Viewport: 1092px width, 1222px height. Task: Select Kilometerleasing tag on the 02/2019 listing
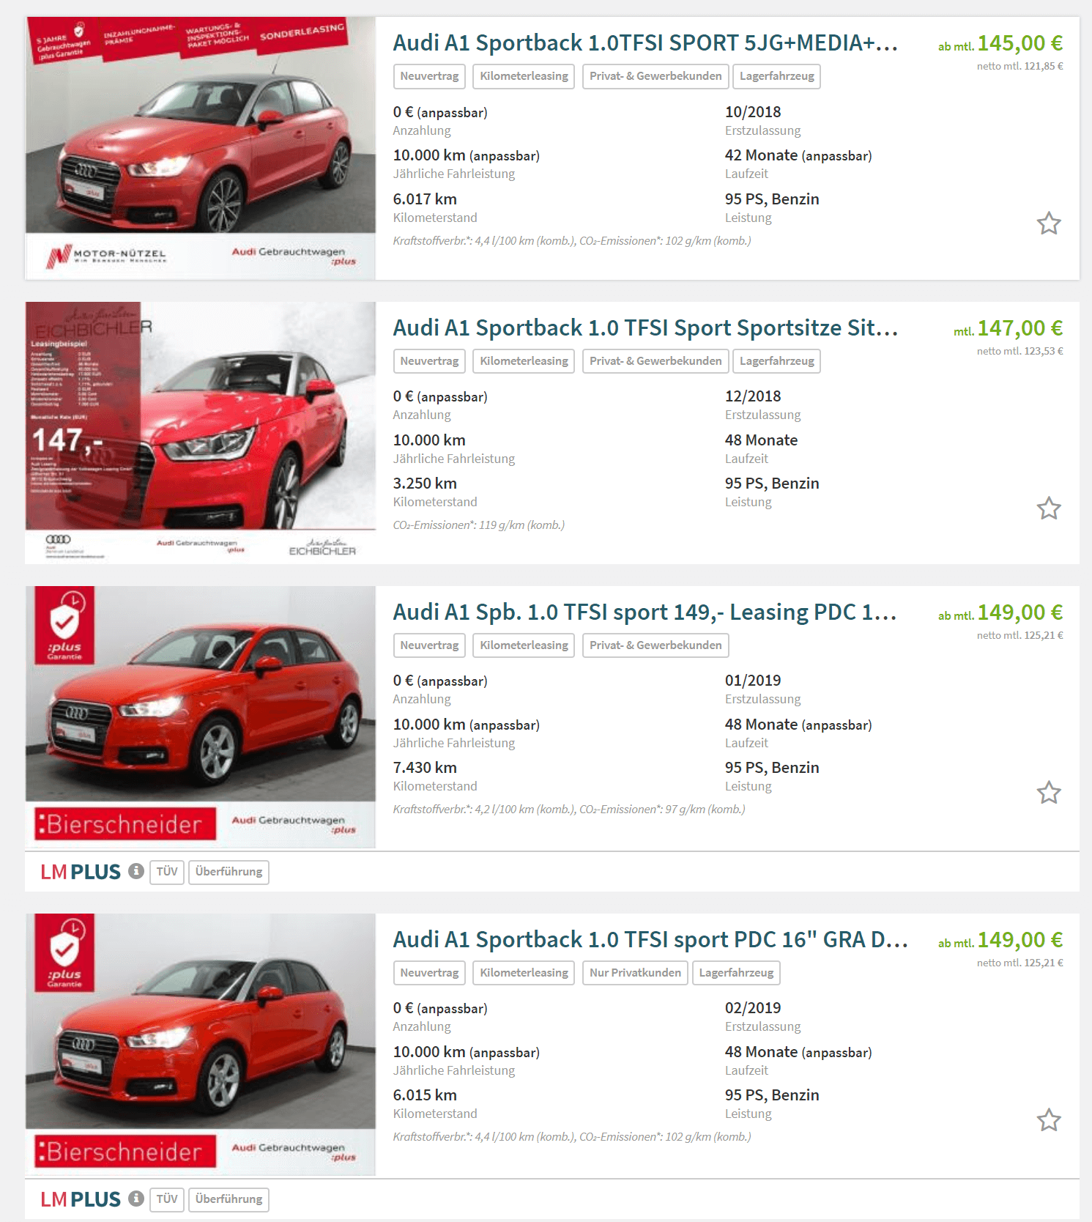click(x=524, y=973)
